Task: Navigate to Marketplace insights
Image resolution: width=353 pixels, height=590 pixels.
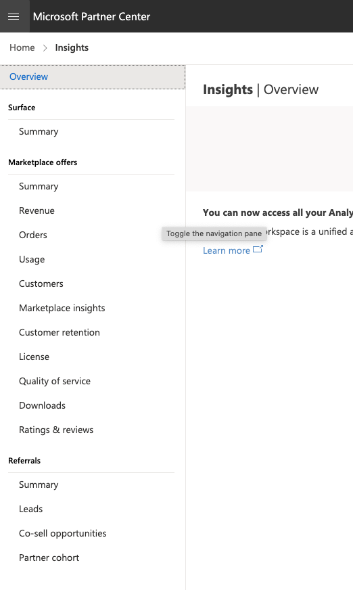Action: tap(62, 308)
